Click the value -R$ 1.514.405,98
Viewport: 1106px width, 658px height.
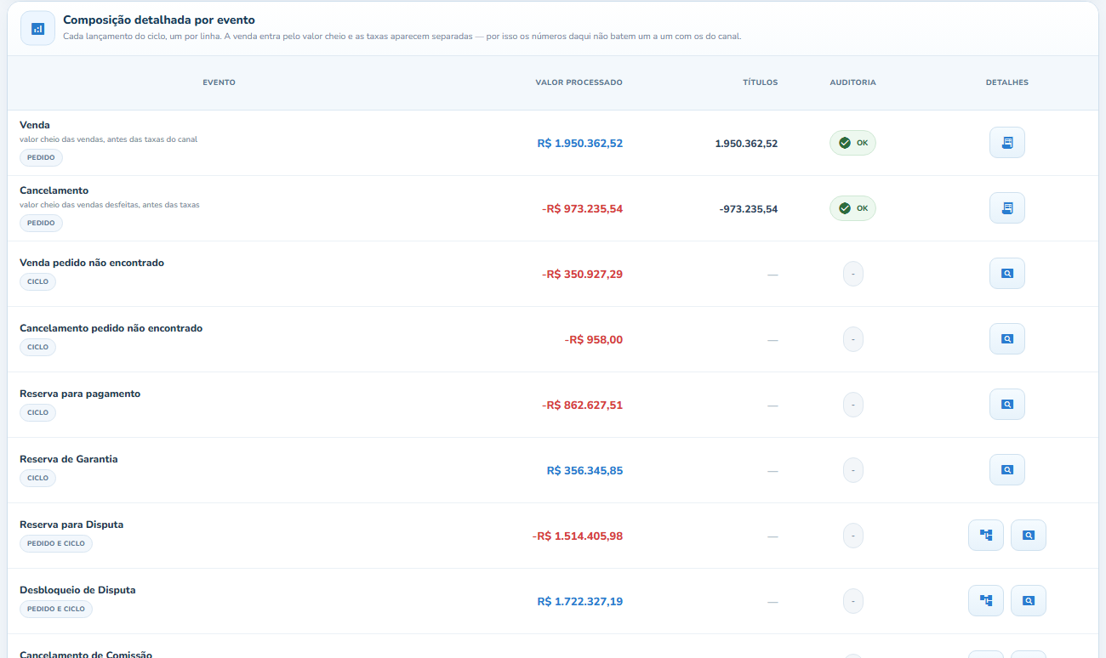(578, 536)
